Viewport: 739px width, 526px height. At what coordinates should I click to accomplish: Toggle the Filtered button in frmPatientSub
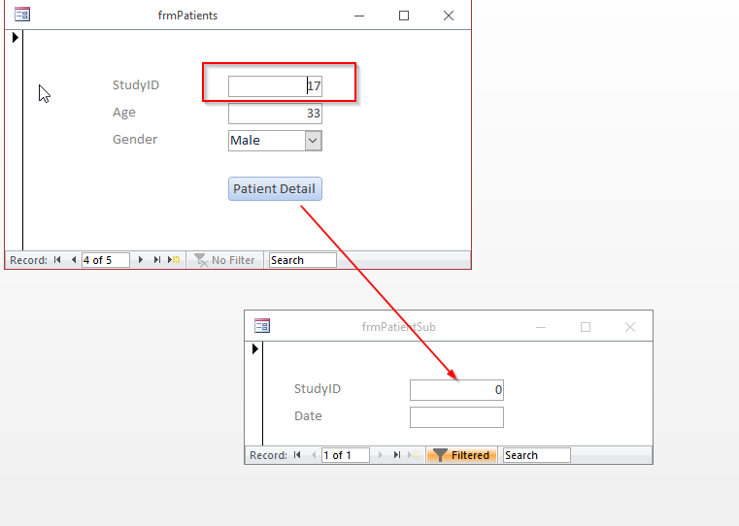click(461, 455)
